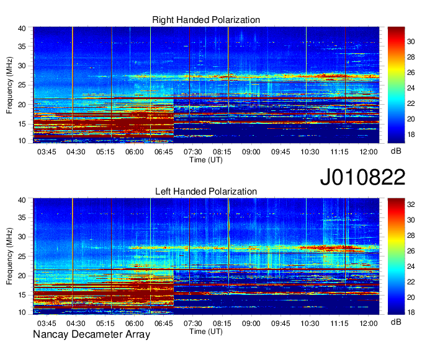Click "09:45" on the Left Handed time axis

tap(281, 323)
